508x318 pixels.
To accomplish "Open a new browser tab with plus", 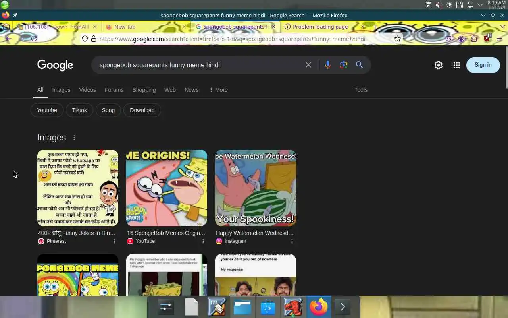I will (x=375, y=27).
